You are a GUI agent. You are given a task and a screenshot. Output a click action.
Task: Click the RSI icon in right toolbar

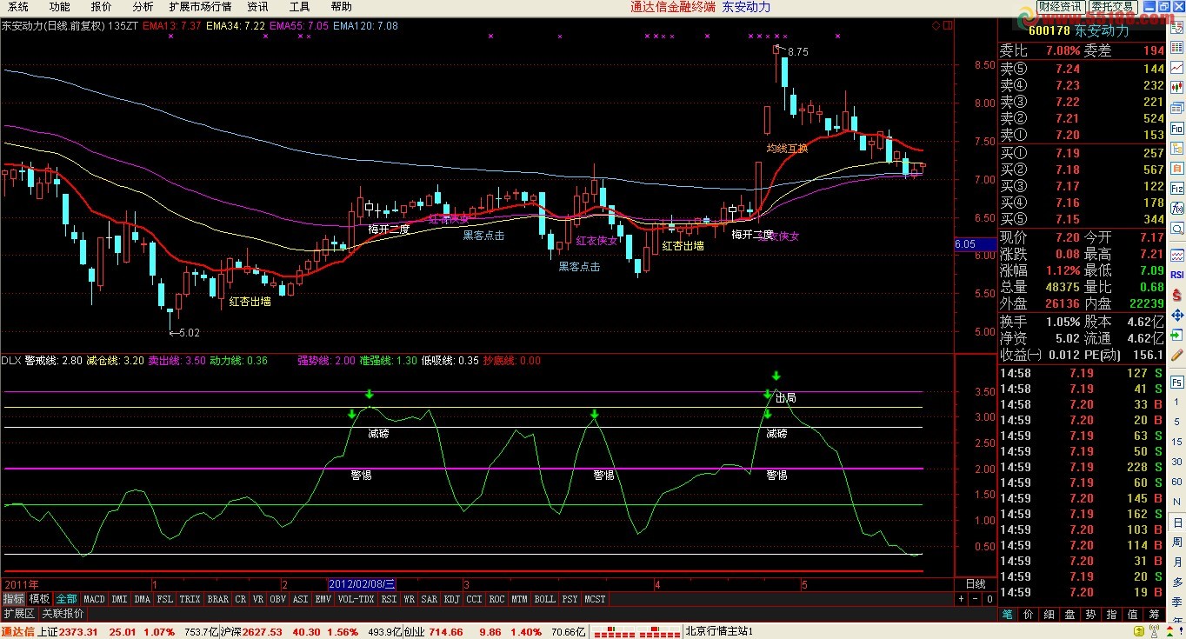1176,275
